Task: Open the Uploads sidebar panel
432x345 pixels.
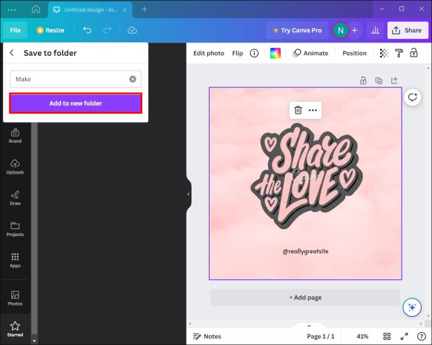Action: click(15, 167)
